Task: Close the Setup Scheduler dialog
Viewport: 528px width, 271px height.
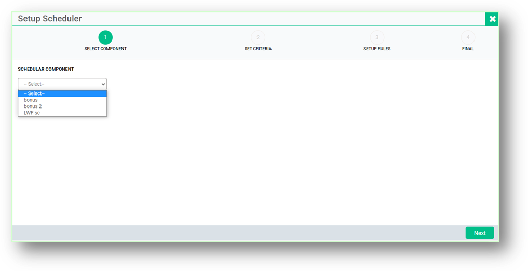Action: click(492, 19)
